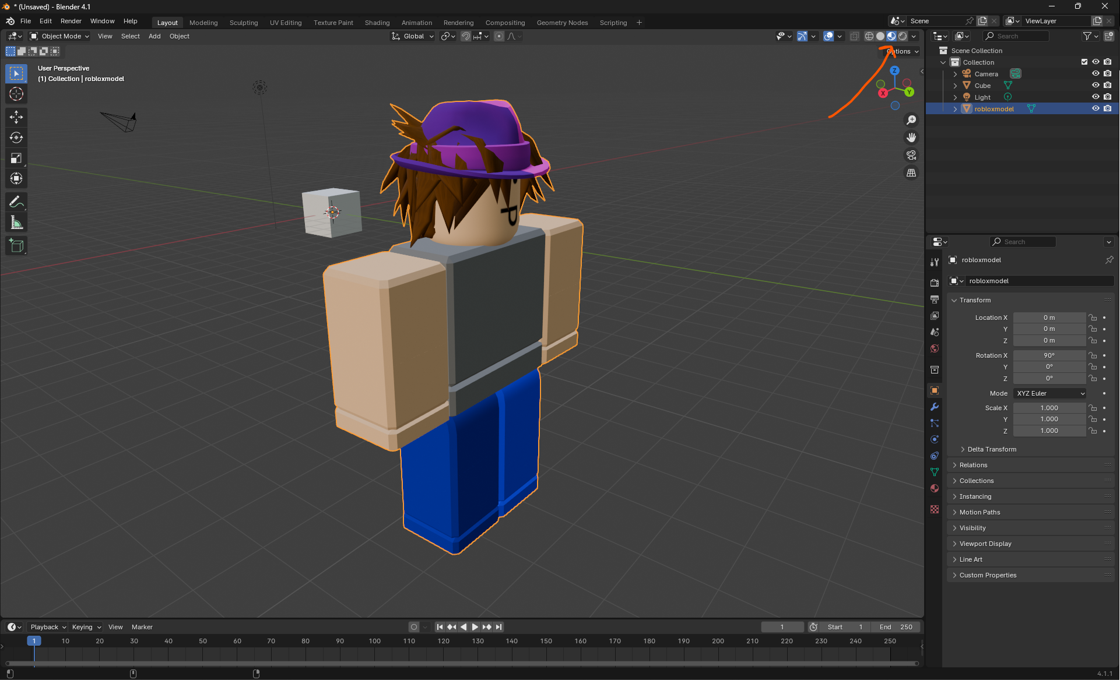
Task: Expand the robloxmodel tree item
Action: click(955, 109)
